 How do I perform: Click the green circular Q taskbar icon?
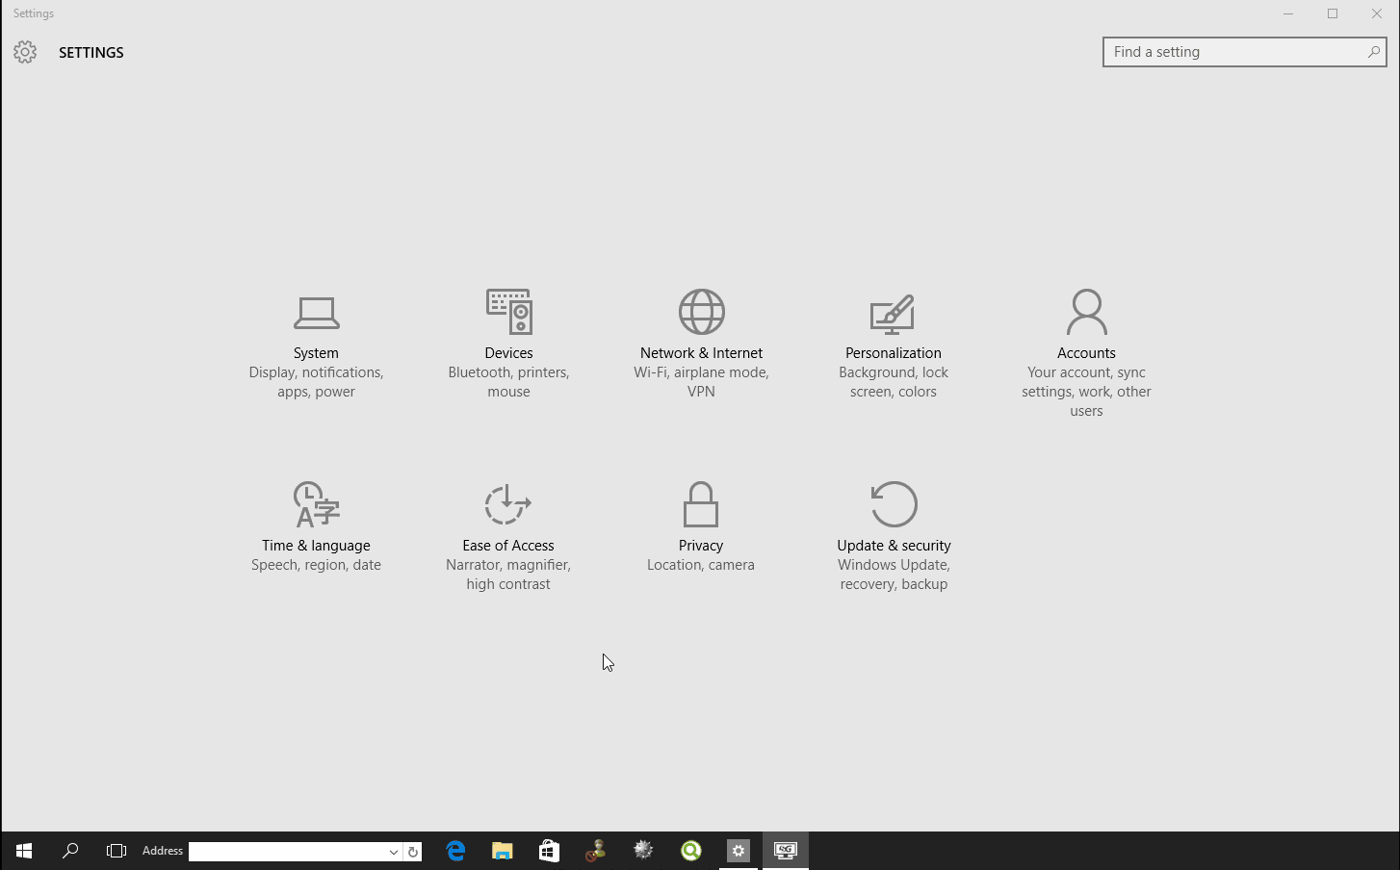(x=691, y=851)
